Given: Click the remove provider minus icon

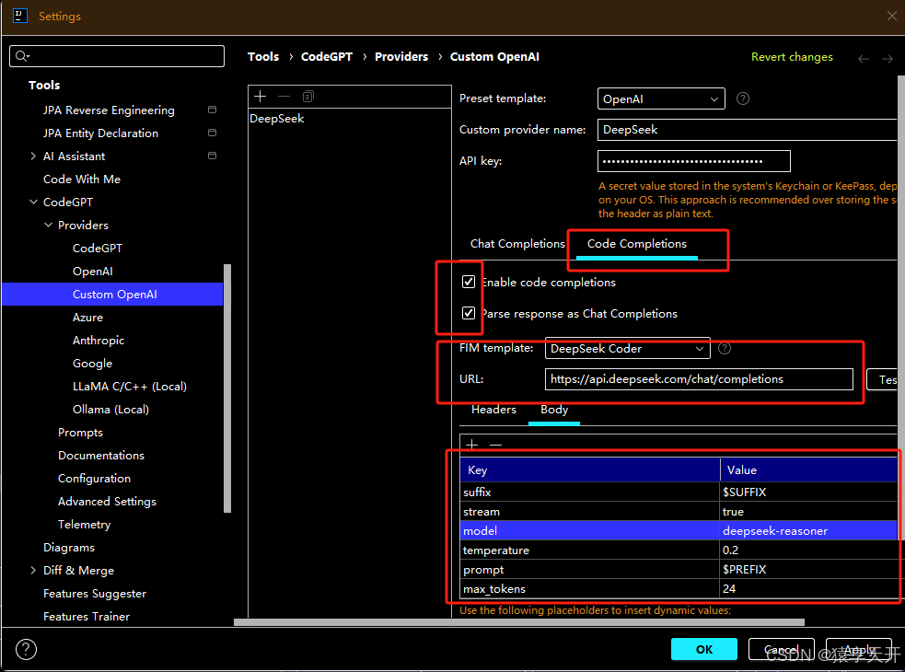Looking at the screenshot, I should tap(284, 97).
